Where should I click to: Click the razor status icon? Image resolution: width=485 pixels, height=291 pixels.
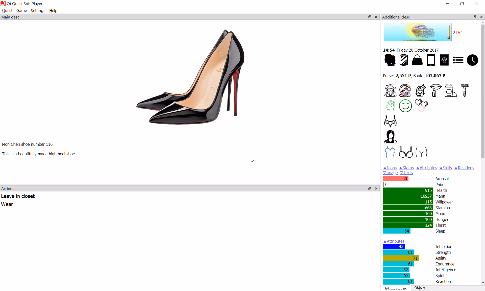[464, 90]
